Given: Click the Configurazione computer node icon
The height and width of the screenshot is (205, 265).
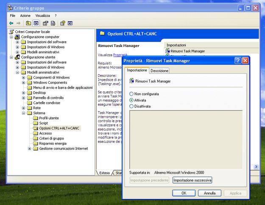Looking at the screenshot, I should [x=17, y=37].
